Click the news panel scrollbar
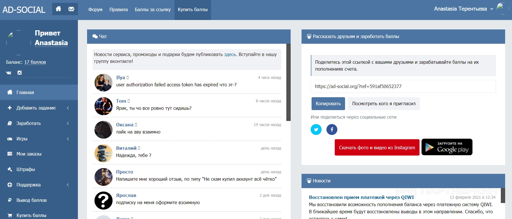512x219 pixels. click(503, 196)
